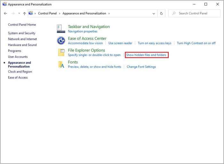Click the Ease of Access Center icon
The height and width of the screenshot is (164, 224).
click(61, 41)
